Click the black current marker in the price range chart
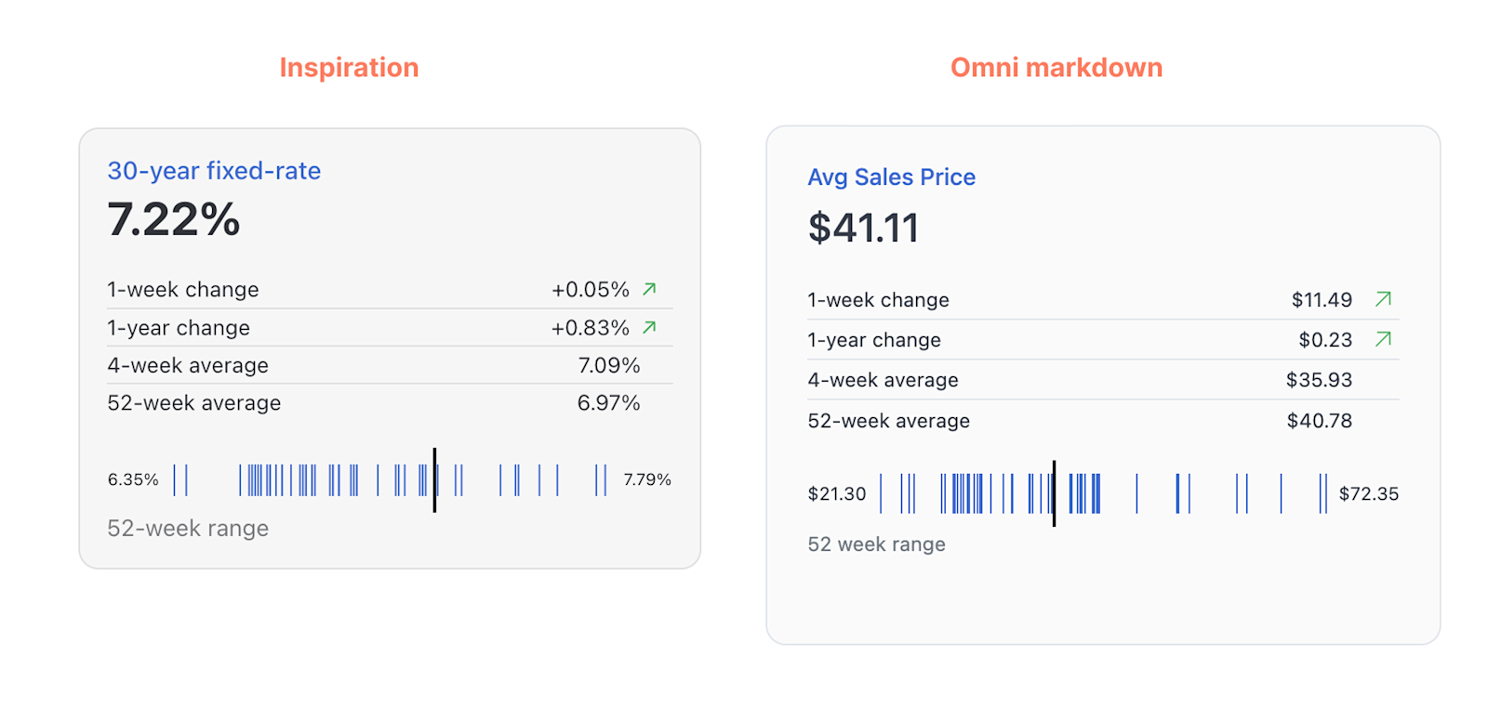1488x707 pixels. tap(1054, 493)
